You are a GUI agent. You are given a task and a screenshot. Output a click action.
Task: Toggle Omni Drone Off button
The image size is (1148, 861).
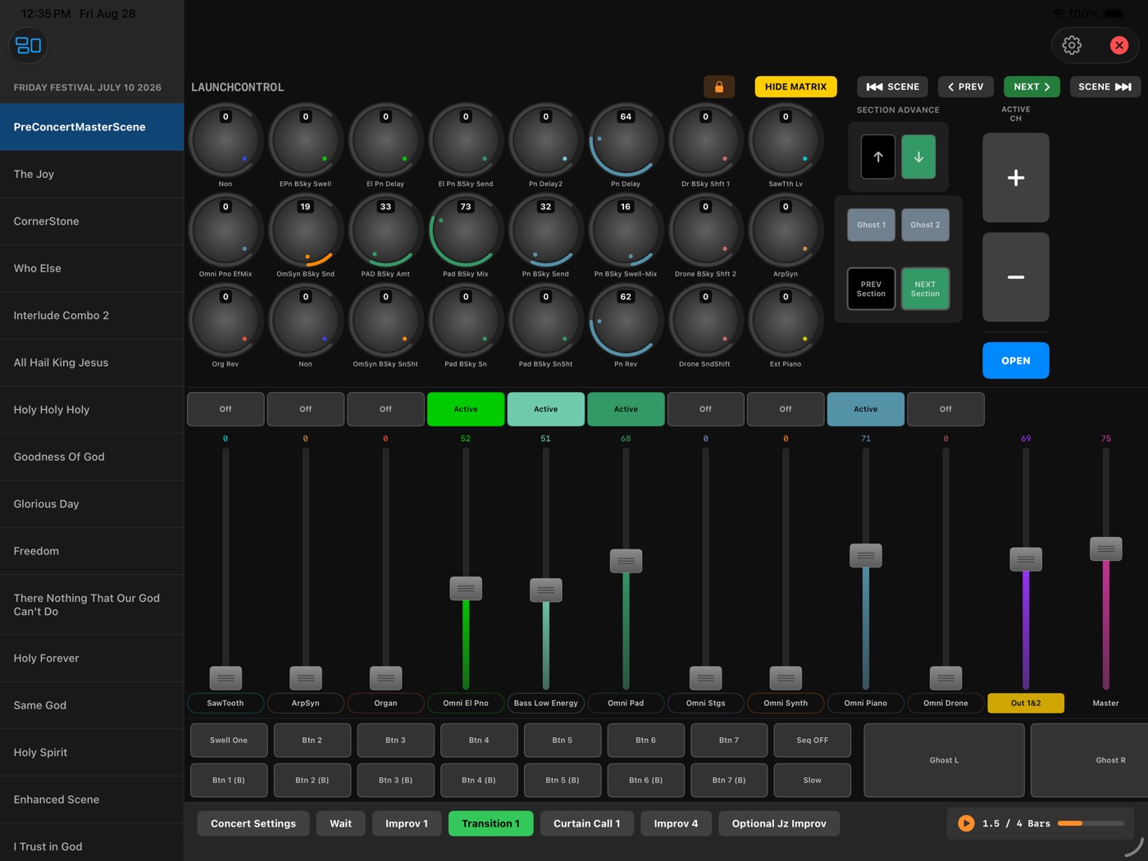[x=945, y=409]
